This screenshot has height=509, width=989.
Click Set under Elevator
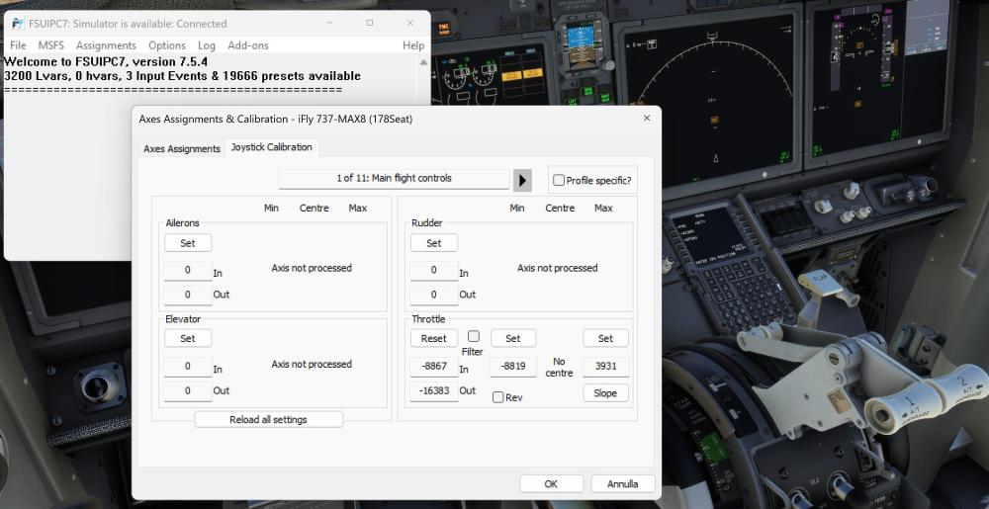coord(188,338)
